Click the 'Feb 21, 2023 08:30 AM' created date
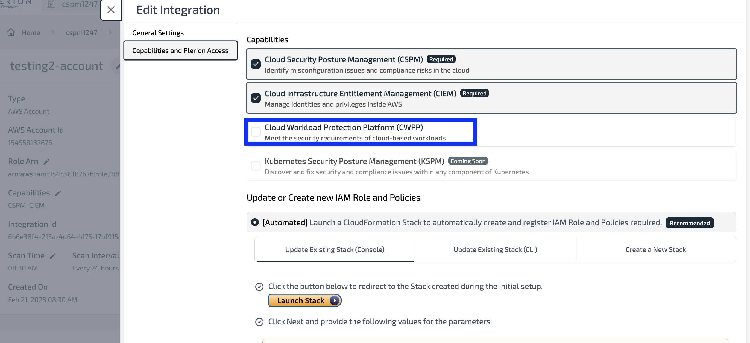 (43, 299)
